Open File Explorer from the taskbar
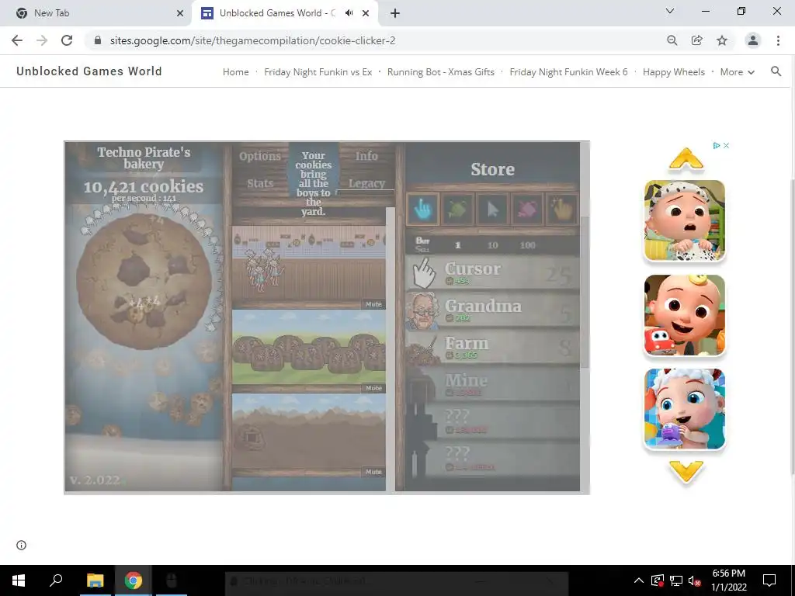This screenshot has width=795, height=596. click(95, 580)
